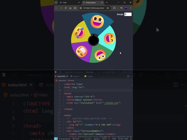Open a new browser tab
This screenshot has height=140, width=187.
[x=107, y=3]
